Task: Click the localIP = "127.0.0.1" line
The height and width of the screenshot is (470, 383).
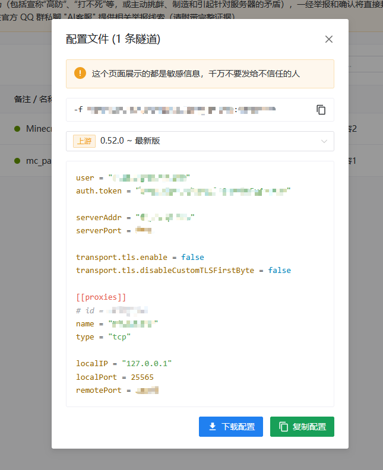Action: click(124, 364)
